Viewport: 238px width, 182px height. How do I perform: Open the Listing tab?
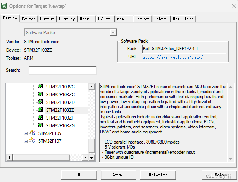(67, 19)
